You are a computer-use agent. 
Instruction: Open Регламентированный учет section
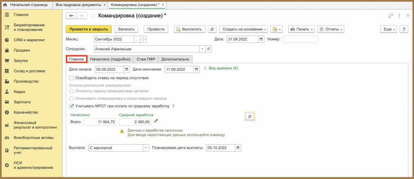click(33, 150)
